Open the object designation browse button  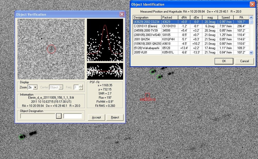tap(59, 116)
